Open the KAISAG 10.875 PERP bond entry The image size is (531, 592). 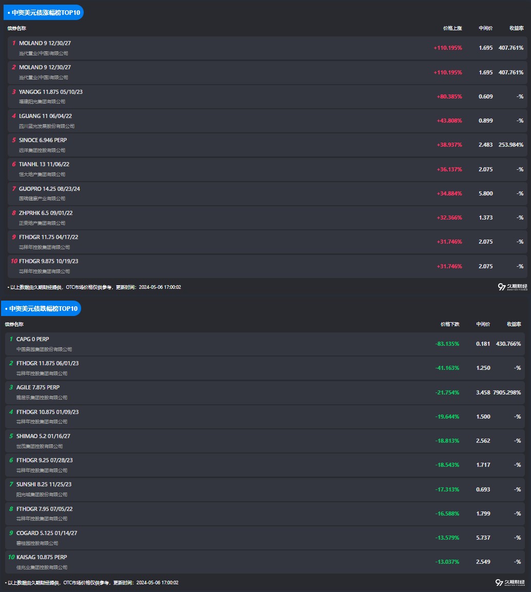pyautogui.click(x=42, y=557)
